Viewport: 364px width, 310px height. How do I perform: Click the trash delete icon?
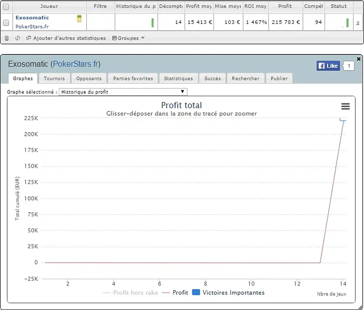click(7, 38)
